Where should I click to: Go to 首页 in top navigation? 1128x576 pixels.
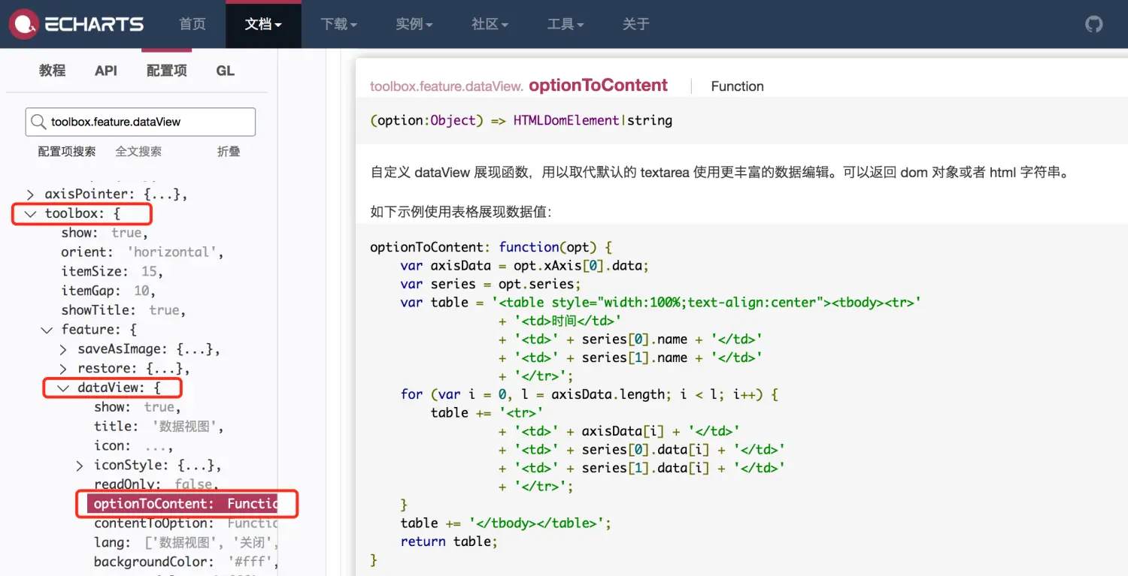(193, 24)
